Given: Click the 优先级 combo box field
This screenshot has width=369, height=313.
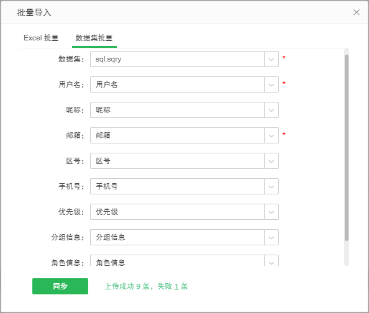Looking at the screenshot, I should coord(177,212).
